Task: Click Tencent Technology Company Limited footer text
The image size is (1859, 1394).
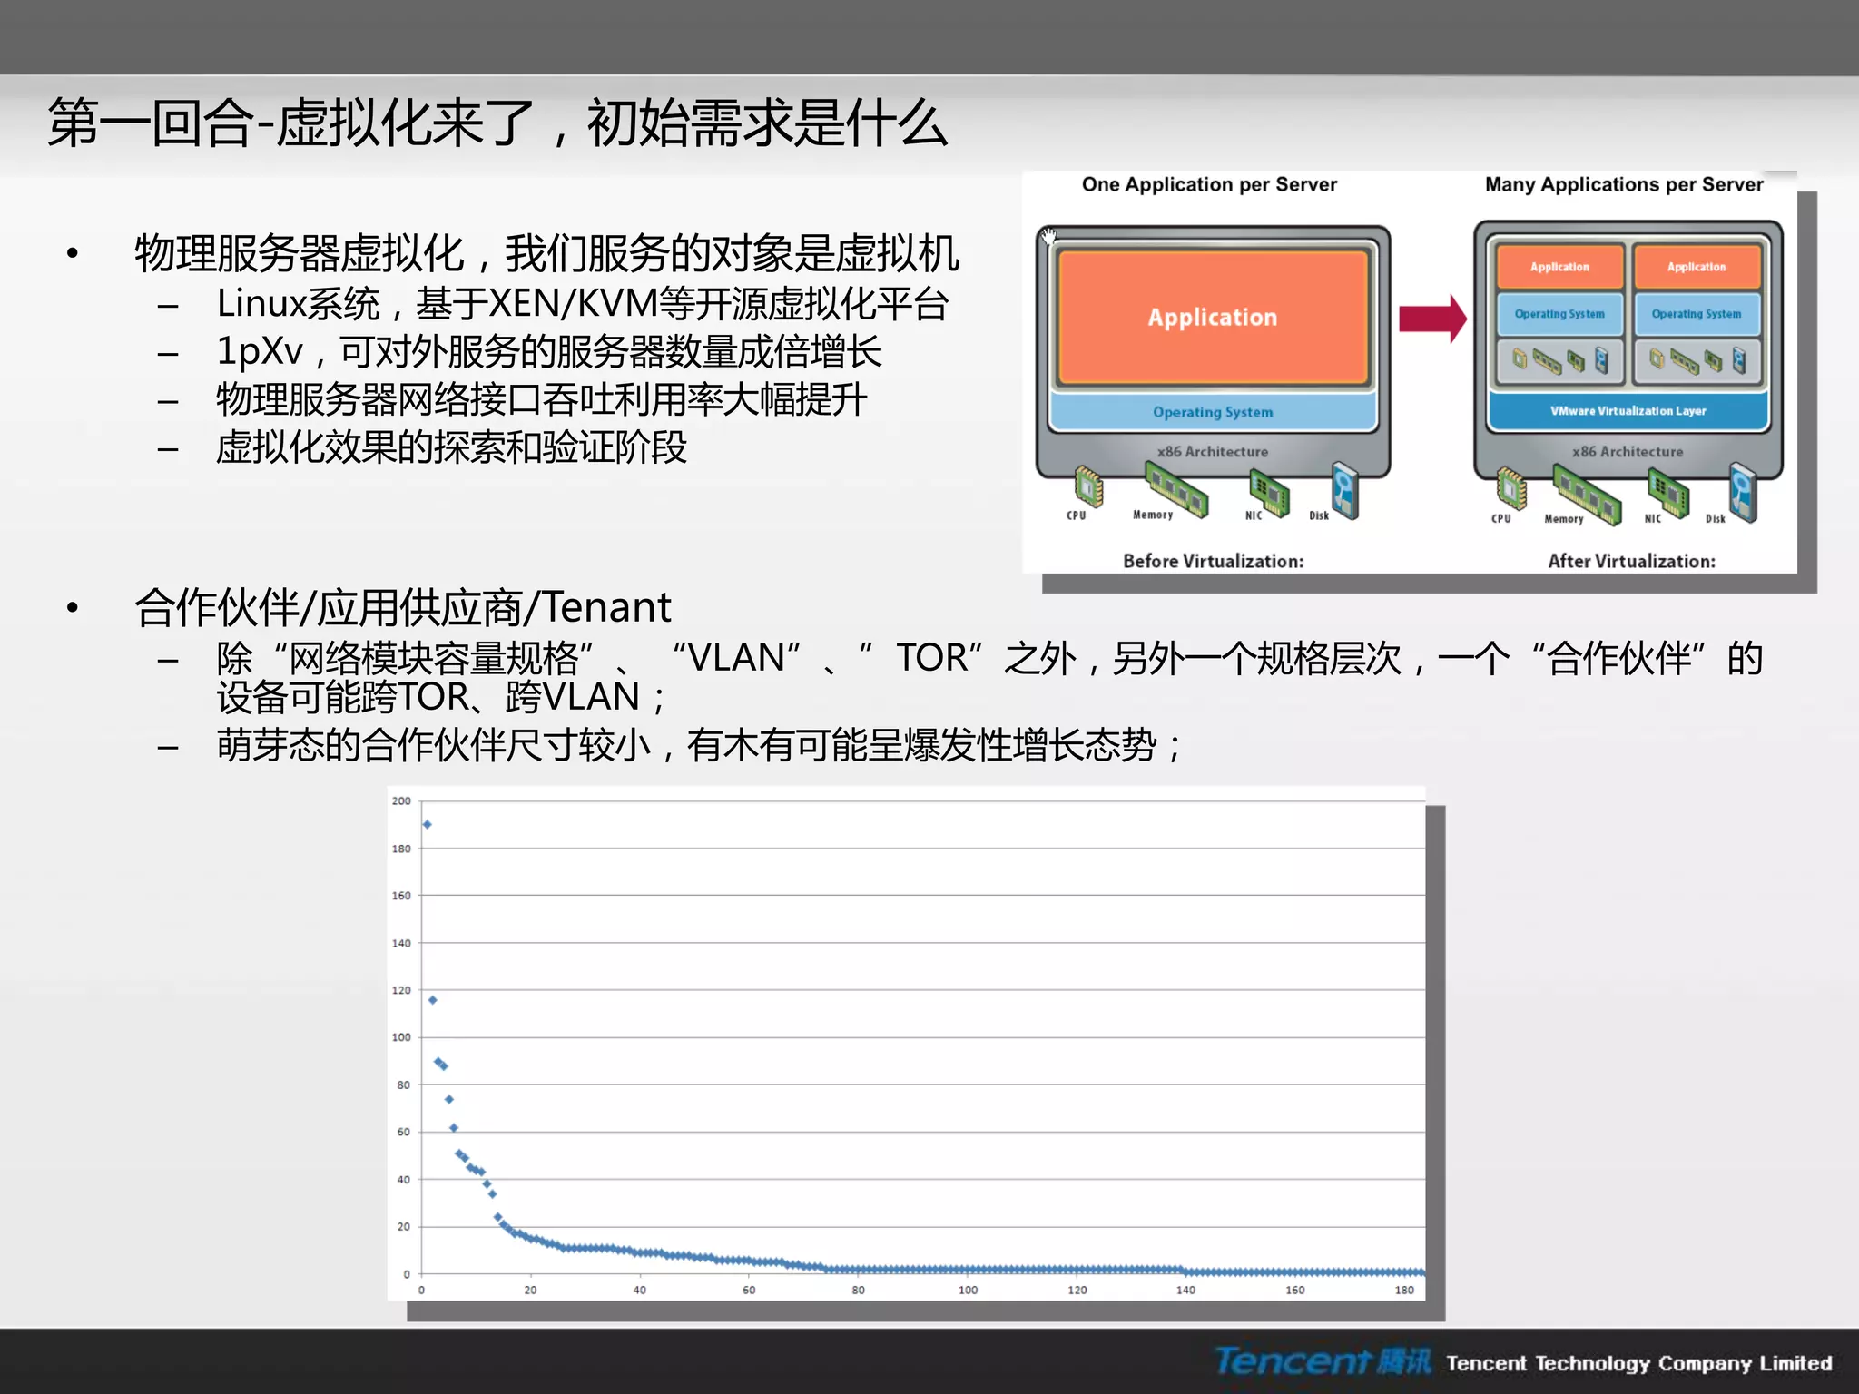Action: (x=1639, y=1364)
